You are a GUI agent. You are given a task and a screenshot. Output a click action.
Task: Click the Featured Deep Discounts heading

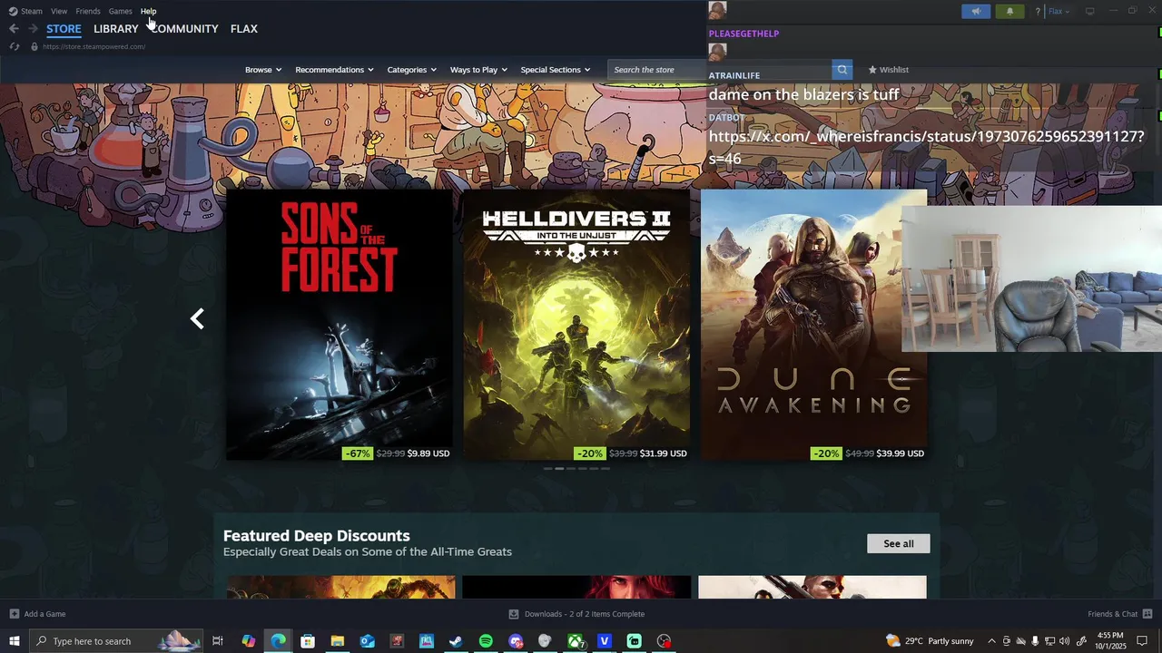317,536
